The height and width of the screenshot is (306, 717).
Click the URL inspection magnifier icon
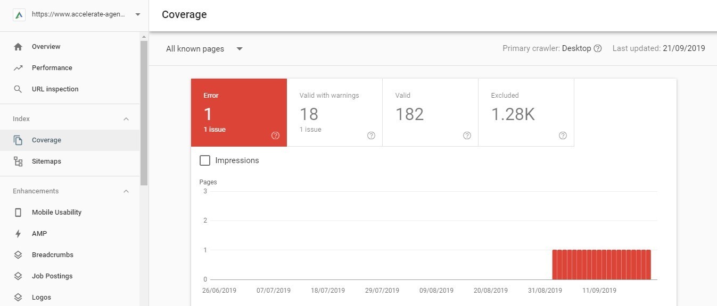click(18, 89)
